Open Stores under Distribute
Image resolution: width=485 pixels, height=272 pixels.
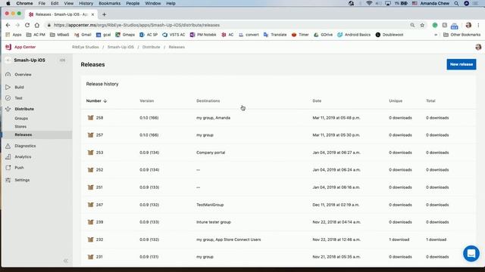click(x=20, y=126)
